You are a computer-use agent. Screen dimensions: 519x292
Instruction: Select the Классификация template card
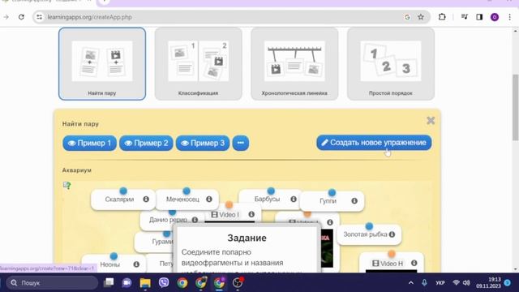click(198, 63)
